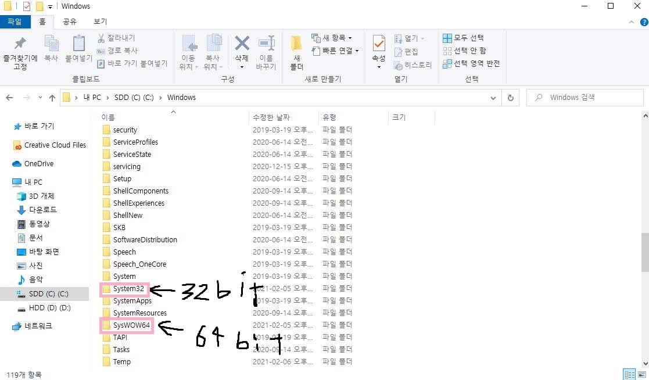Open the help question mark icon
The image size is (649, 380).
point(644,22)
